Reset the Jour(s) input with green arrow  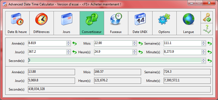tap(74, 52)
